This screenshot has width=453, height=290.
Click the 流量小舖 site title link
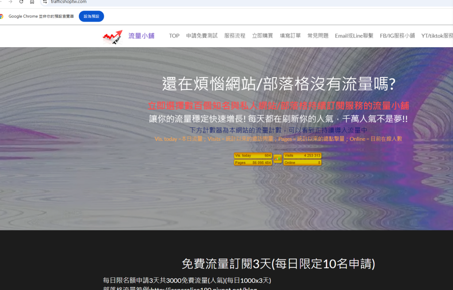click(x=141, y=36)
